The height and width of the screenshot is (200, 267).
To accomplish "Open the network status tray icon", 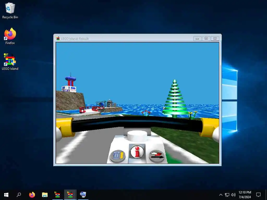I will [227, 195].
